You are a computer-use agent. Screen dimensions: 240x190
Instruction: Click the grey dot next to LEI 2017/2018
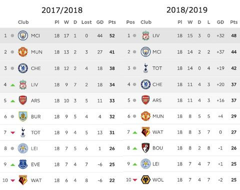[12, 148]
